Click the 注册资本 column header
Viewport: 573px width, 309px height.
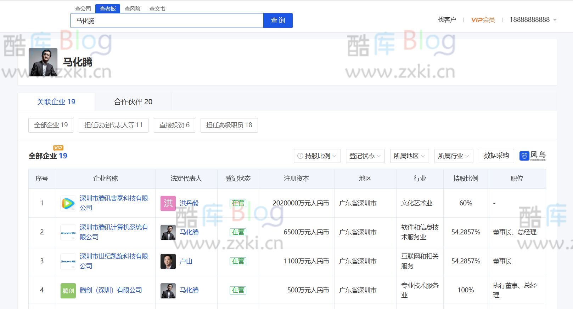pyautogui.click(x=296, y=179)
